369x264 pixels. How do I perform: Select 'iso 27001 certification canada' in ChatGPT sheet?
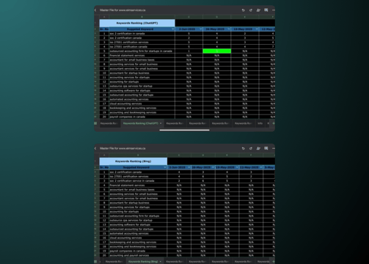[142, 47]
